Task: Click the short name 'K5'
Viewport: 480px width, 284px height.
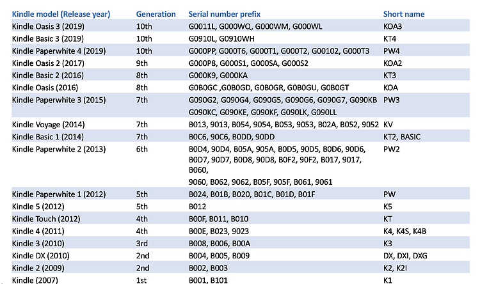Action: pyautogui.click(x=388, y=207)
